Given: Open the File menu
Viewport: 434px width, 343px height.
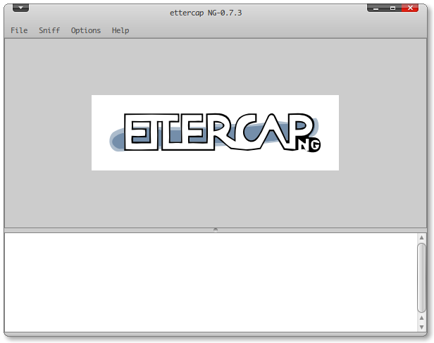Looking at the screenshot, I should tap(19, 30).
